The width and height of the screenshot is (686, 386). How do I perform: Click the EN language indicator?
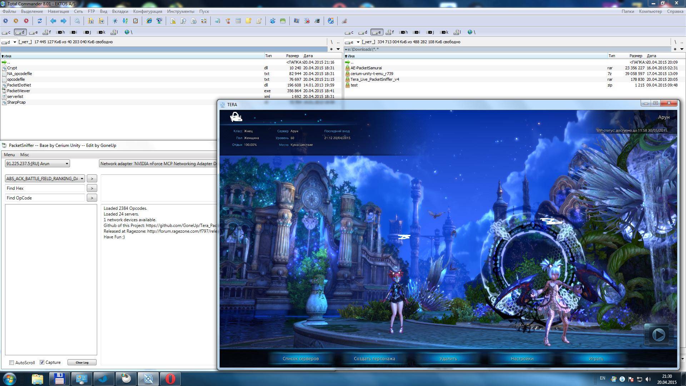602,378
